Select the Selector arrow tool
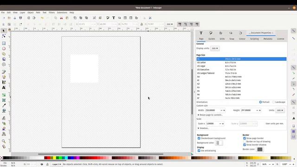297x167 pixels. (4, 31)
